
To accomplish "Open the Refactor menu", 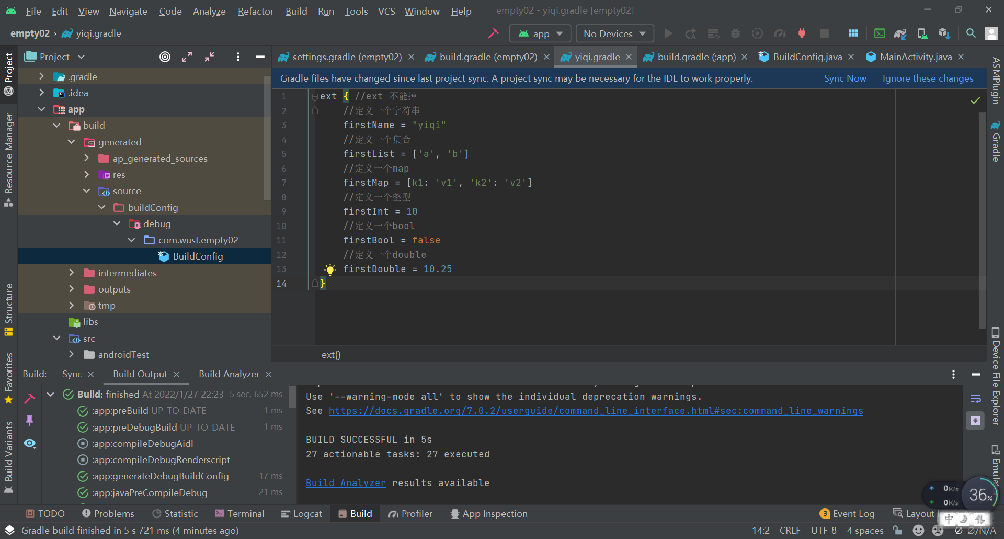I will point(255,11).
